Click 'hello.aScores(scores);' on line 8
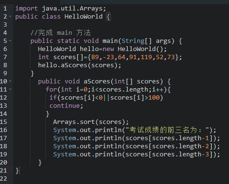 79,65
